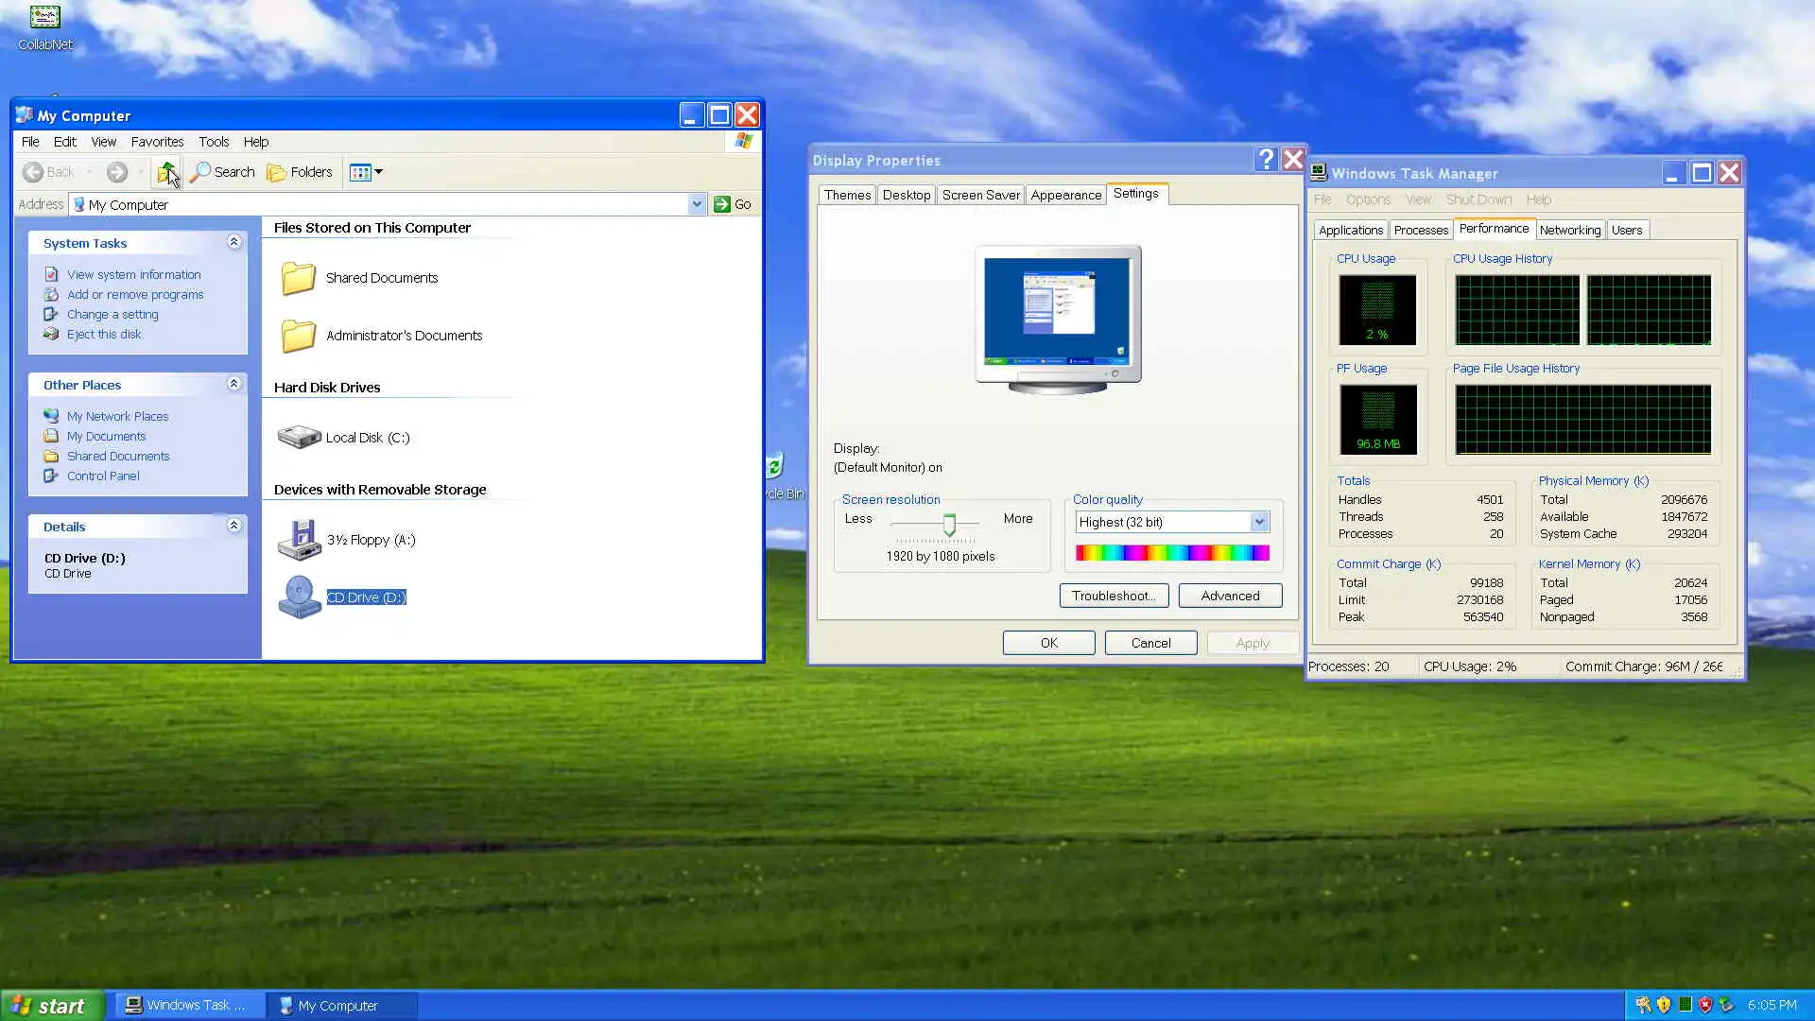Viewport: 1815px width, 1021px height.
Task: Open the address bar dropdown arrow
Action: point(697,204)
